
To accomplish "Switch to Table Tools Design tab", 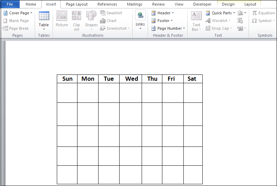I will [228, 4].
